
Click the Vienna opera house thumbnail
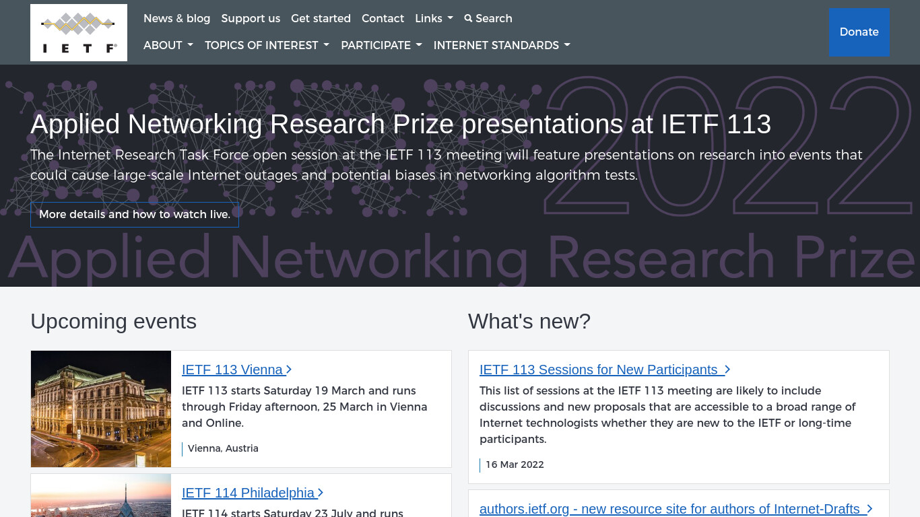[x=101, y=409]
